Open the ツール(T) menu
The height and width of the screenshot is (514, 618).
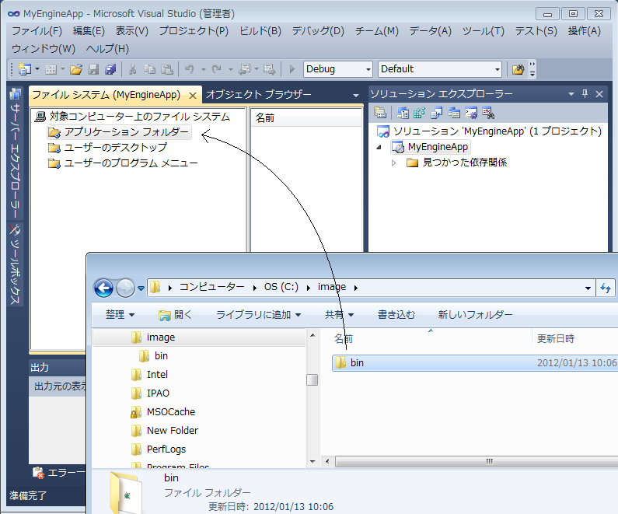pos(484,31)
